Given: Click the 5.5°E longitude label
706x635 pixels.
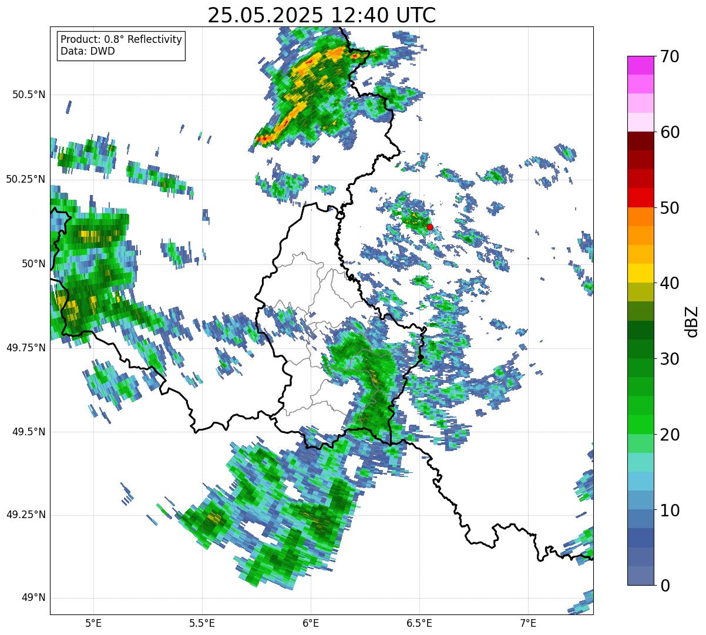Looking at the screenshot, I should point(202,623).
